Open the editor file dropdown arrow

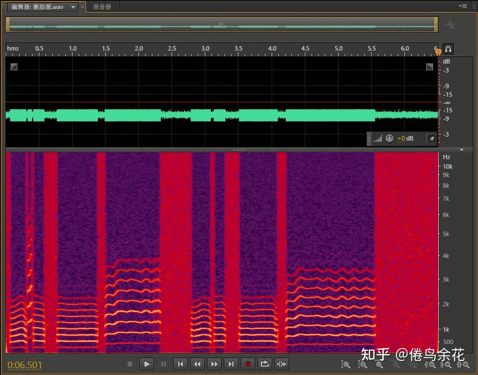click(73, 7)
